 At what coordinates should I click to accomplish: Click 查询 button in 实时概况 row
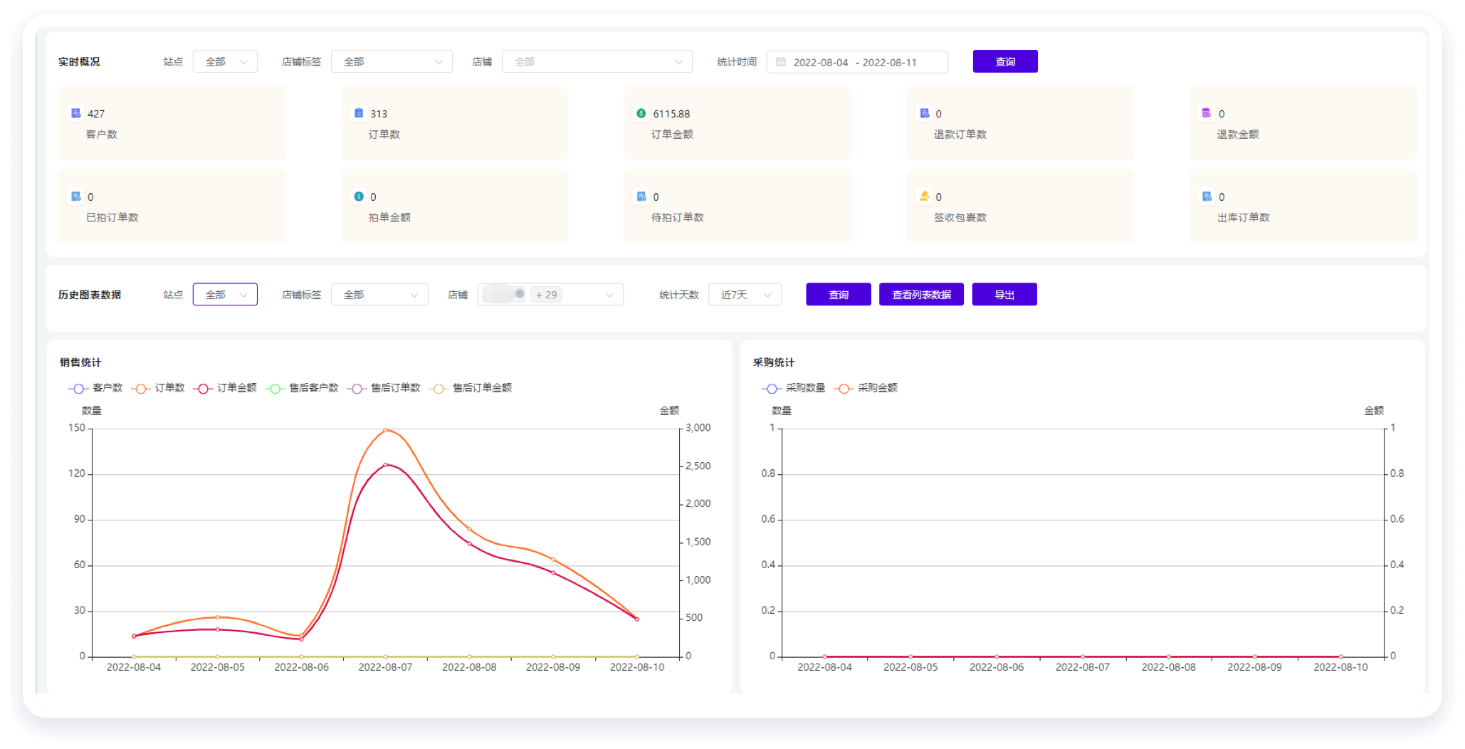(1004, 62)
